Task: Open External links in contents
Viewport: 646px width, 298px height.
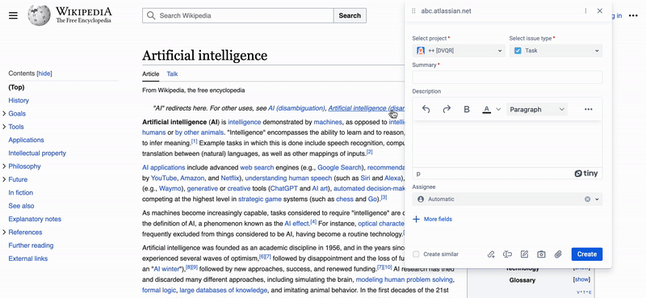Action: [28, 259]
